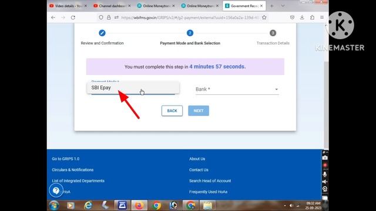Click the 4 minutes 57 seconds countdown text
376x211 pixels.
[217, 66]
